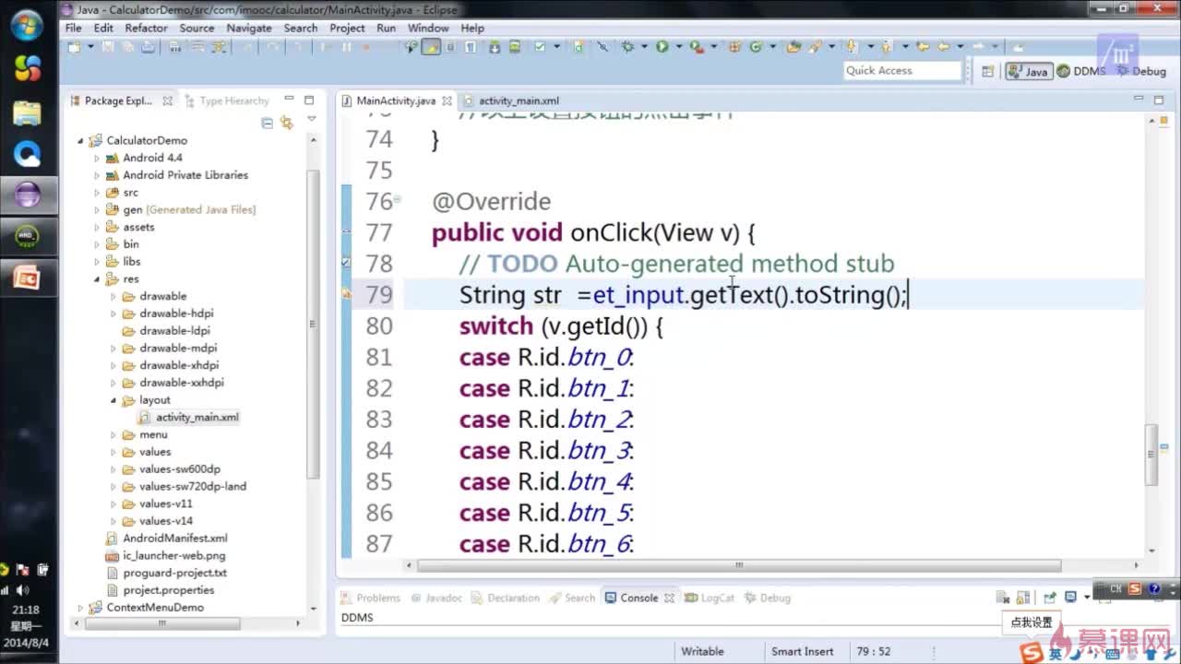1181x664 pixels.
Task: Click the editor horizontal scrollbar thumb
Action: pos(738,565)
